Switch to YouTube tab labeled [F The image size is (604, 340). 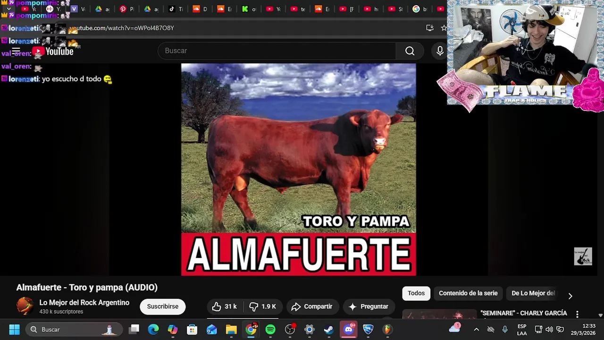[347, 9]
